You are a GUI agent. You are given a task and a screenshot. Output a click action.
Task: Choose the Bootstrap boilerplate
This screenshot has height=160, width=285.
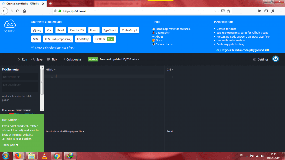(x=83, y=39)
